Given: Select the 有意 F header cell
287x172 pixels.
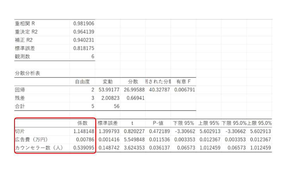Looking at the screenshot, I should [x=183, y=82].
